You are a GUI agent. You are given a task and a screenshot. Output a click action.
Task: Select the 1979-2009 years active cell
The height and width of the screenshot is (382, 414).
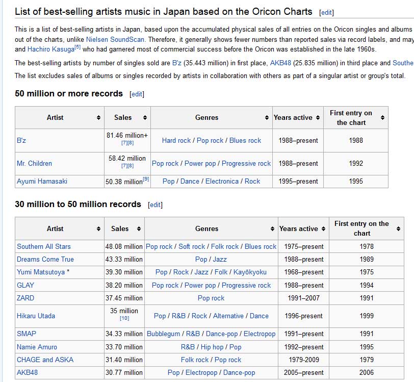pos(304,360)
